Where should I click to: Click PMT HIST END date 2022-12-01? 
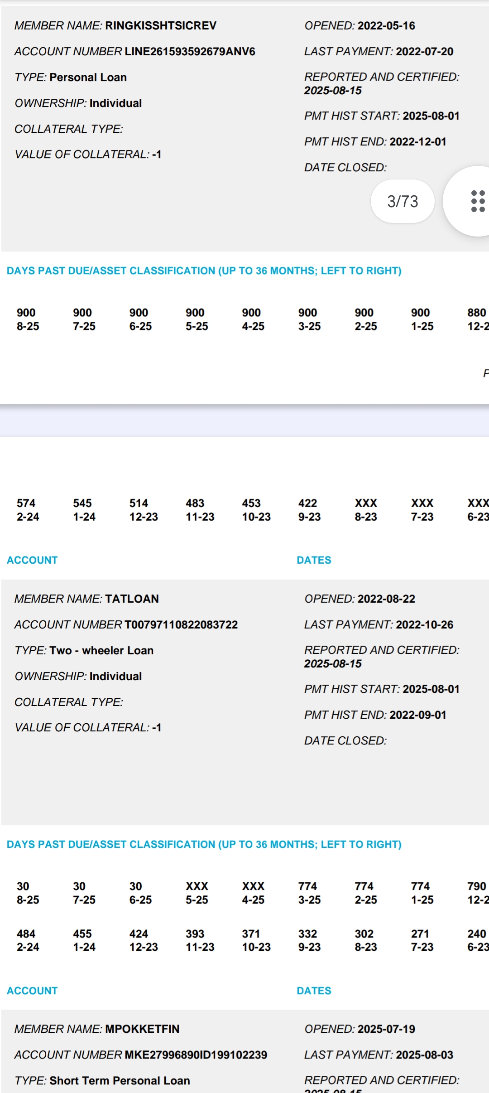click(417, 142)
